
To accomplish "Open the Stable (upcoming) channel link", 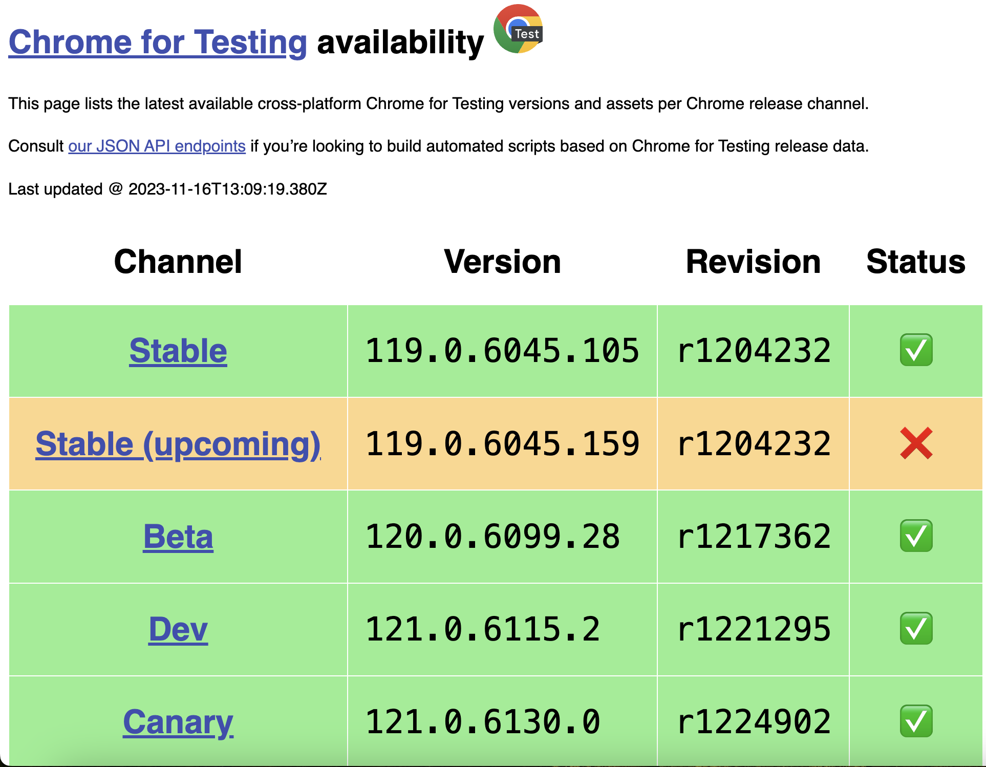I will tap(178, 444).
